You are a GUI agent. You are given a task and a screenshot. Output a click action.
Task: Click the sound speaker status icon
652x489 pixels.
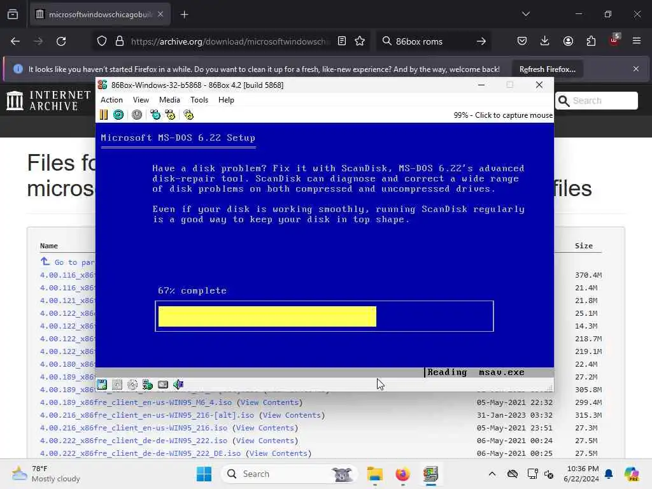tap(178, 385)
